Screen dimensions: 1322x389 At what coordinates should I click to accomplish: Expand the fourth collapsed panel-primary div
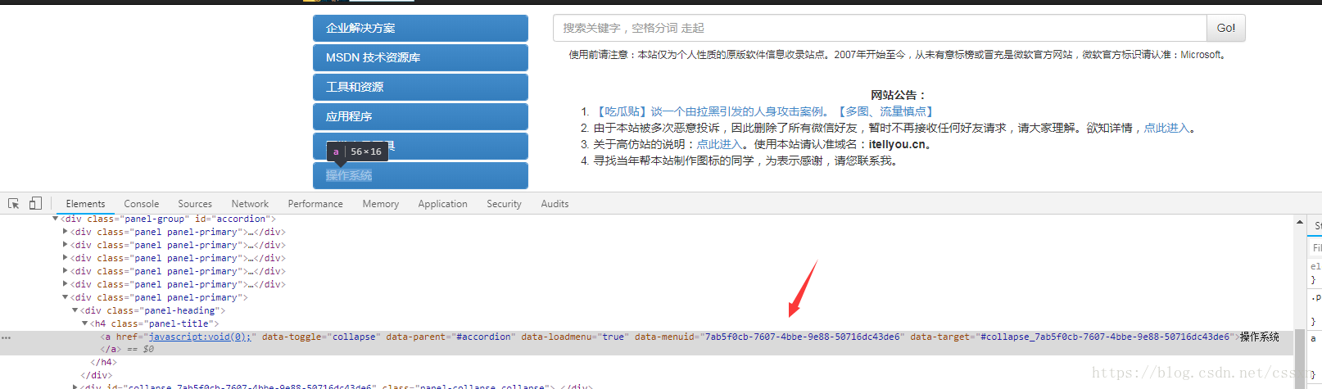pyautogui.click(x=66, y=271)
